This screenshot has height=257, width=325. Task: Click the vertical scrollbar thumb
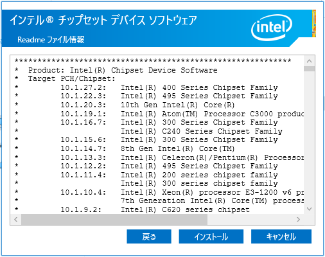[x=309, y=69]
